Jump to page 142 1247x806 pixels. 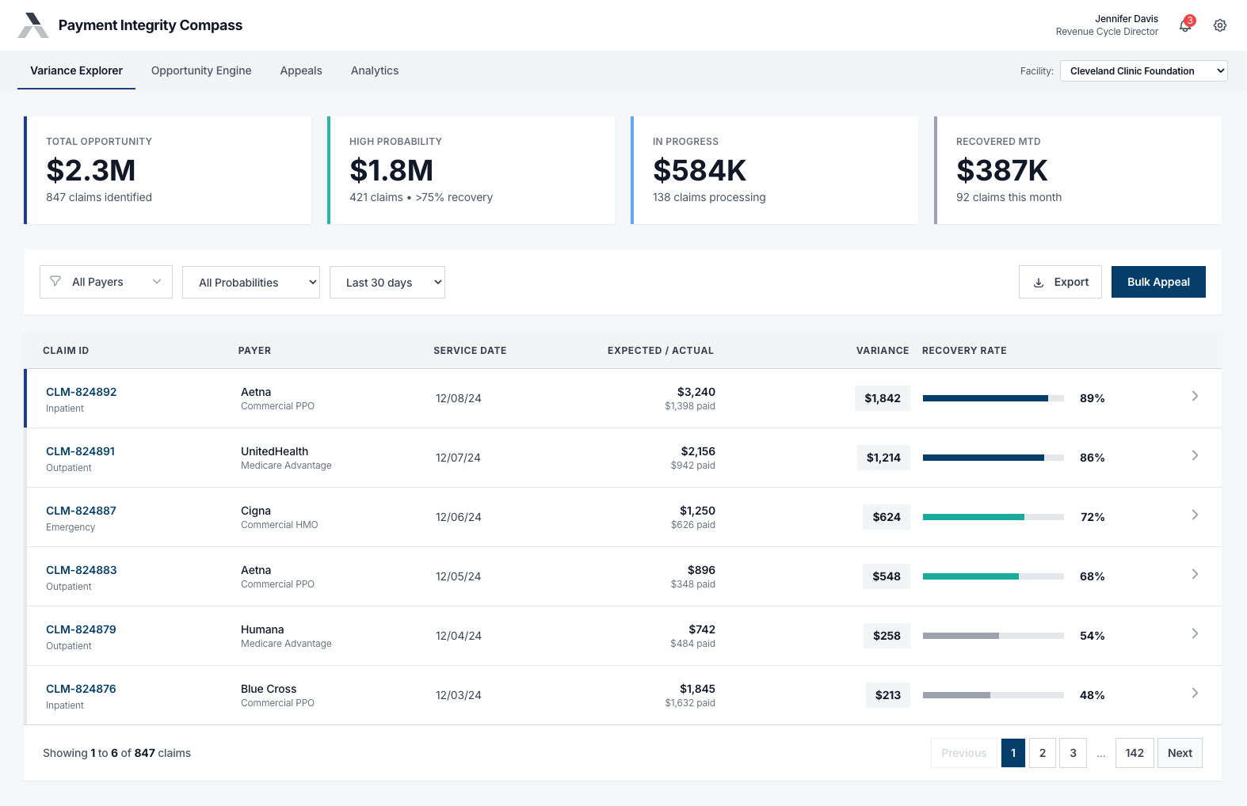tap(1135, 753)
